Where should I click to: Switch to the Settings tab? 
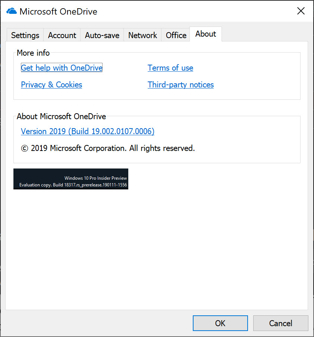[x=25, y=35]
